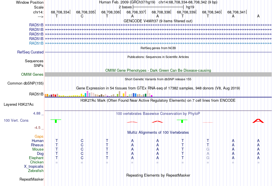Click the RefSeq Curated track label
Viewport: 272px width, 186px height.
[30, 52]
